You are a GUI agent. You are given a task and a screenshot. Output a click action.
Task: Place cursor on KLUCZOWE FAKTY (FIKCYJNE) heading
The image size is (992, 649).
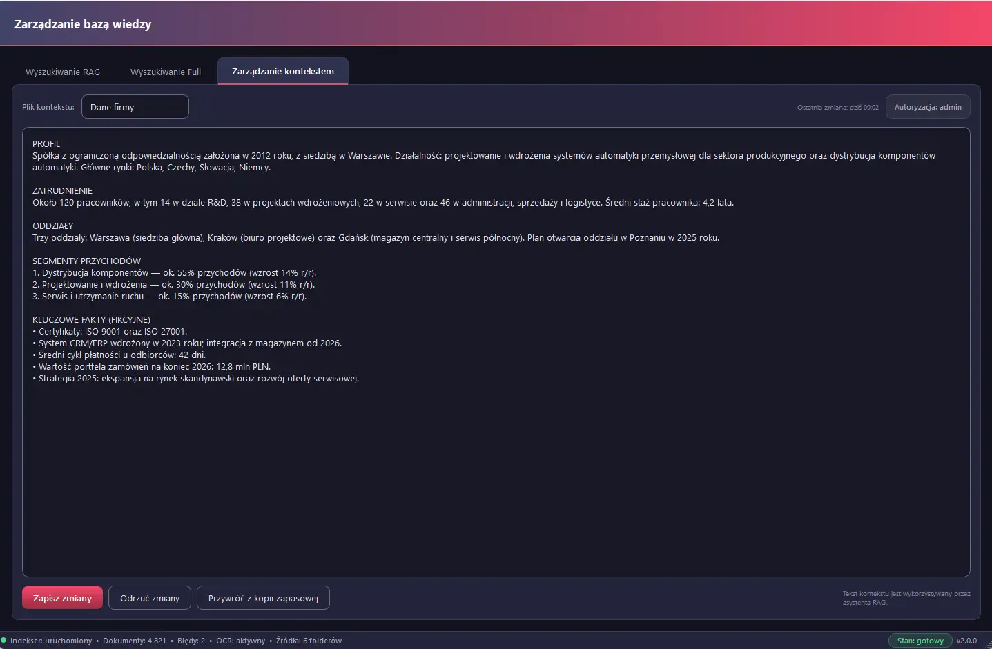pyautogui.click(x=91, y=319)
